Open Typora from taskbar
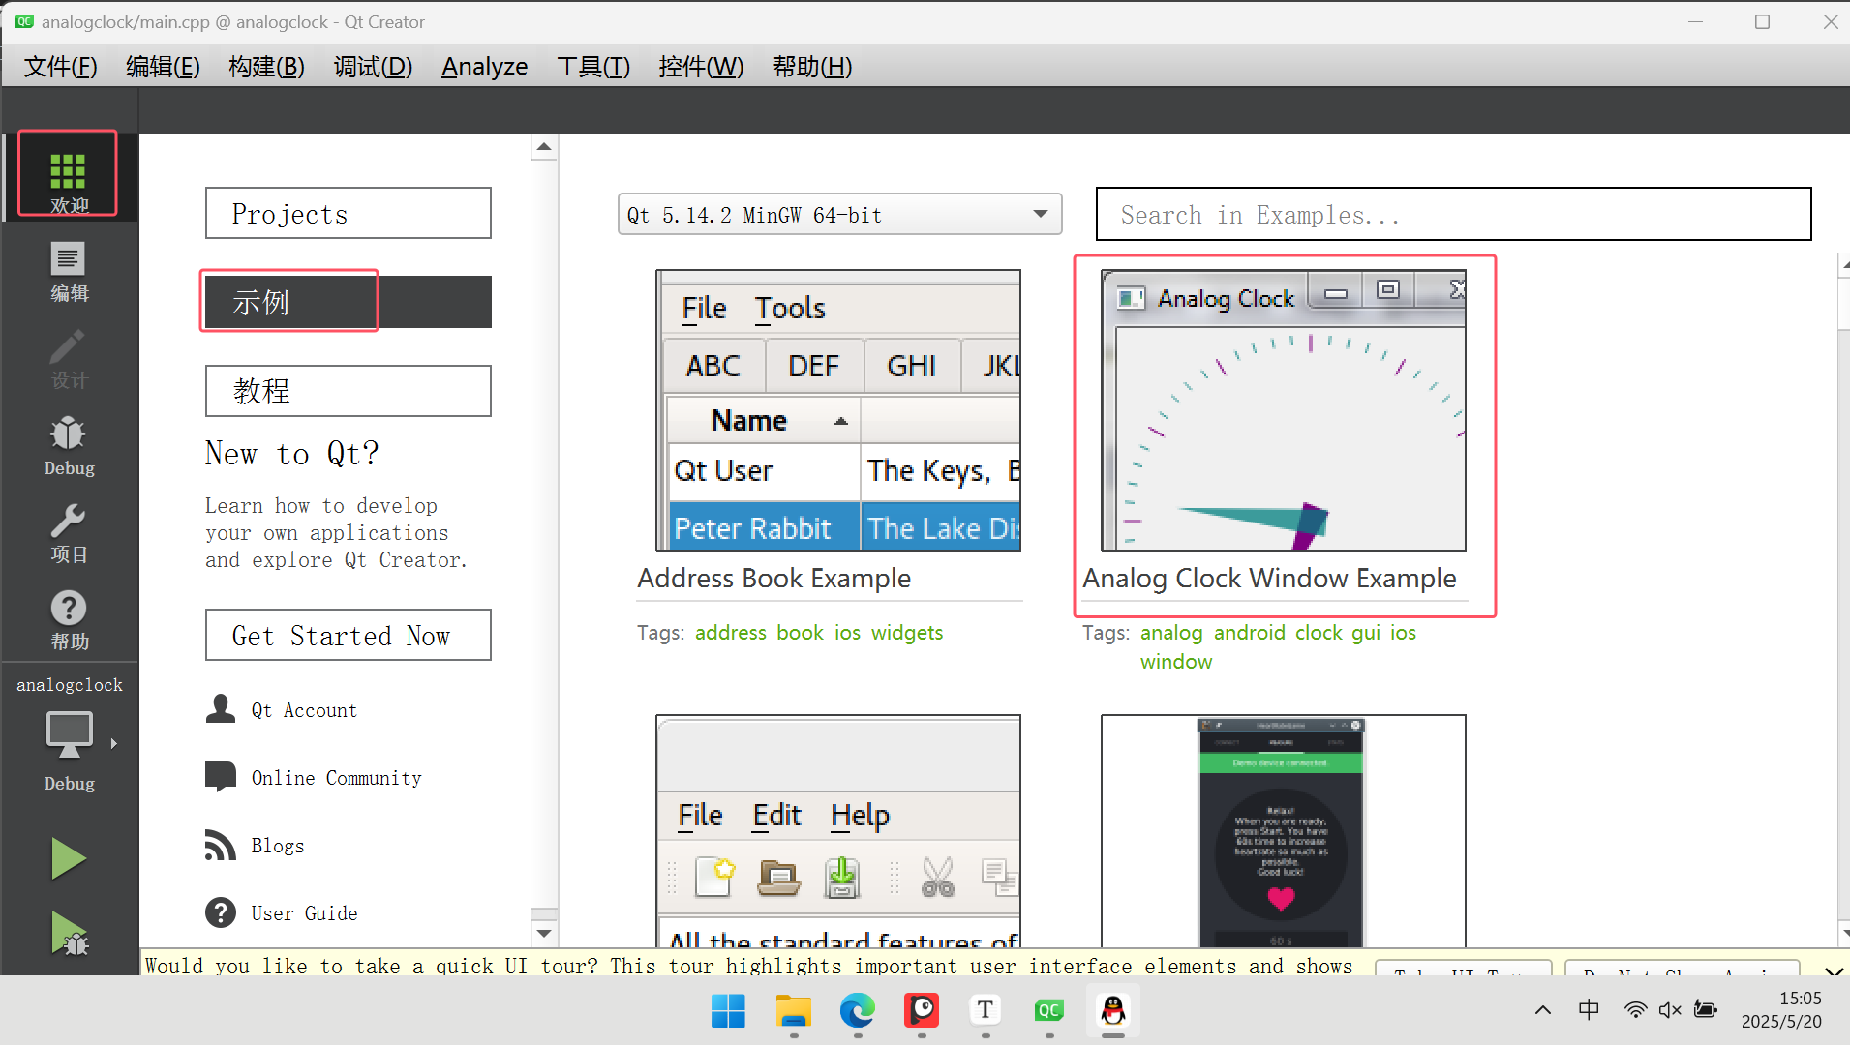The width and height of the screenshot is (1850, 1045). pyautogui.click(x=985, y=1011)
